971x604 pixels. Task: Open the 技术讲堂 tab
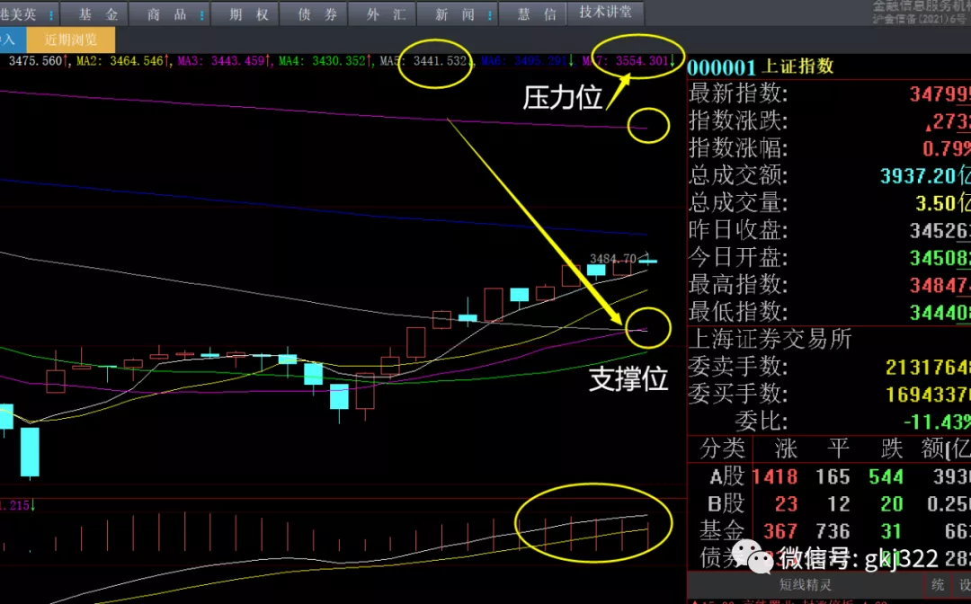[x=606, y=13]
